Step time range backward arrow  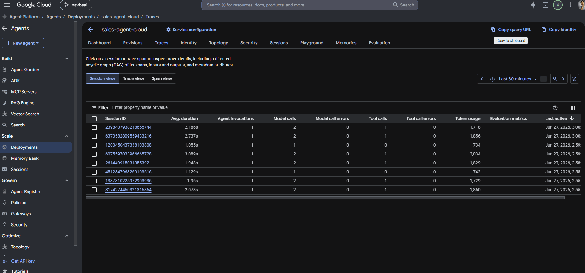pos(482,79)
